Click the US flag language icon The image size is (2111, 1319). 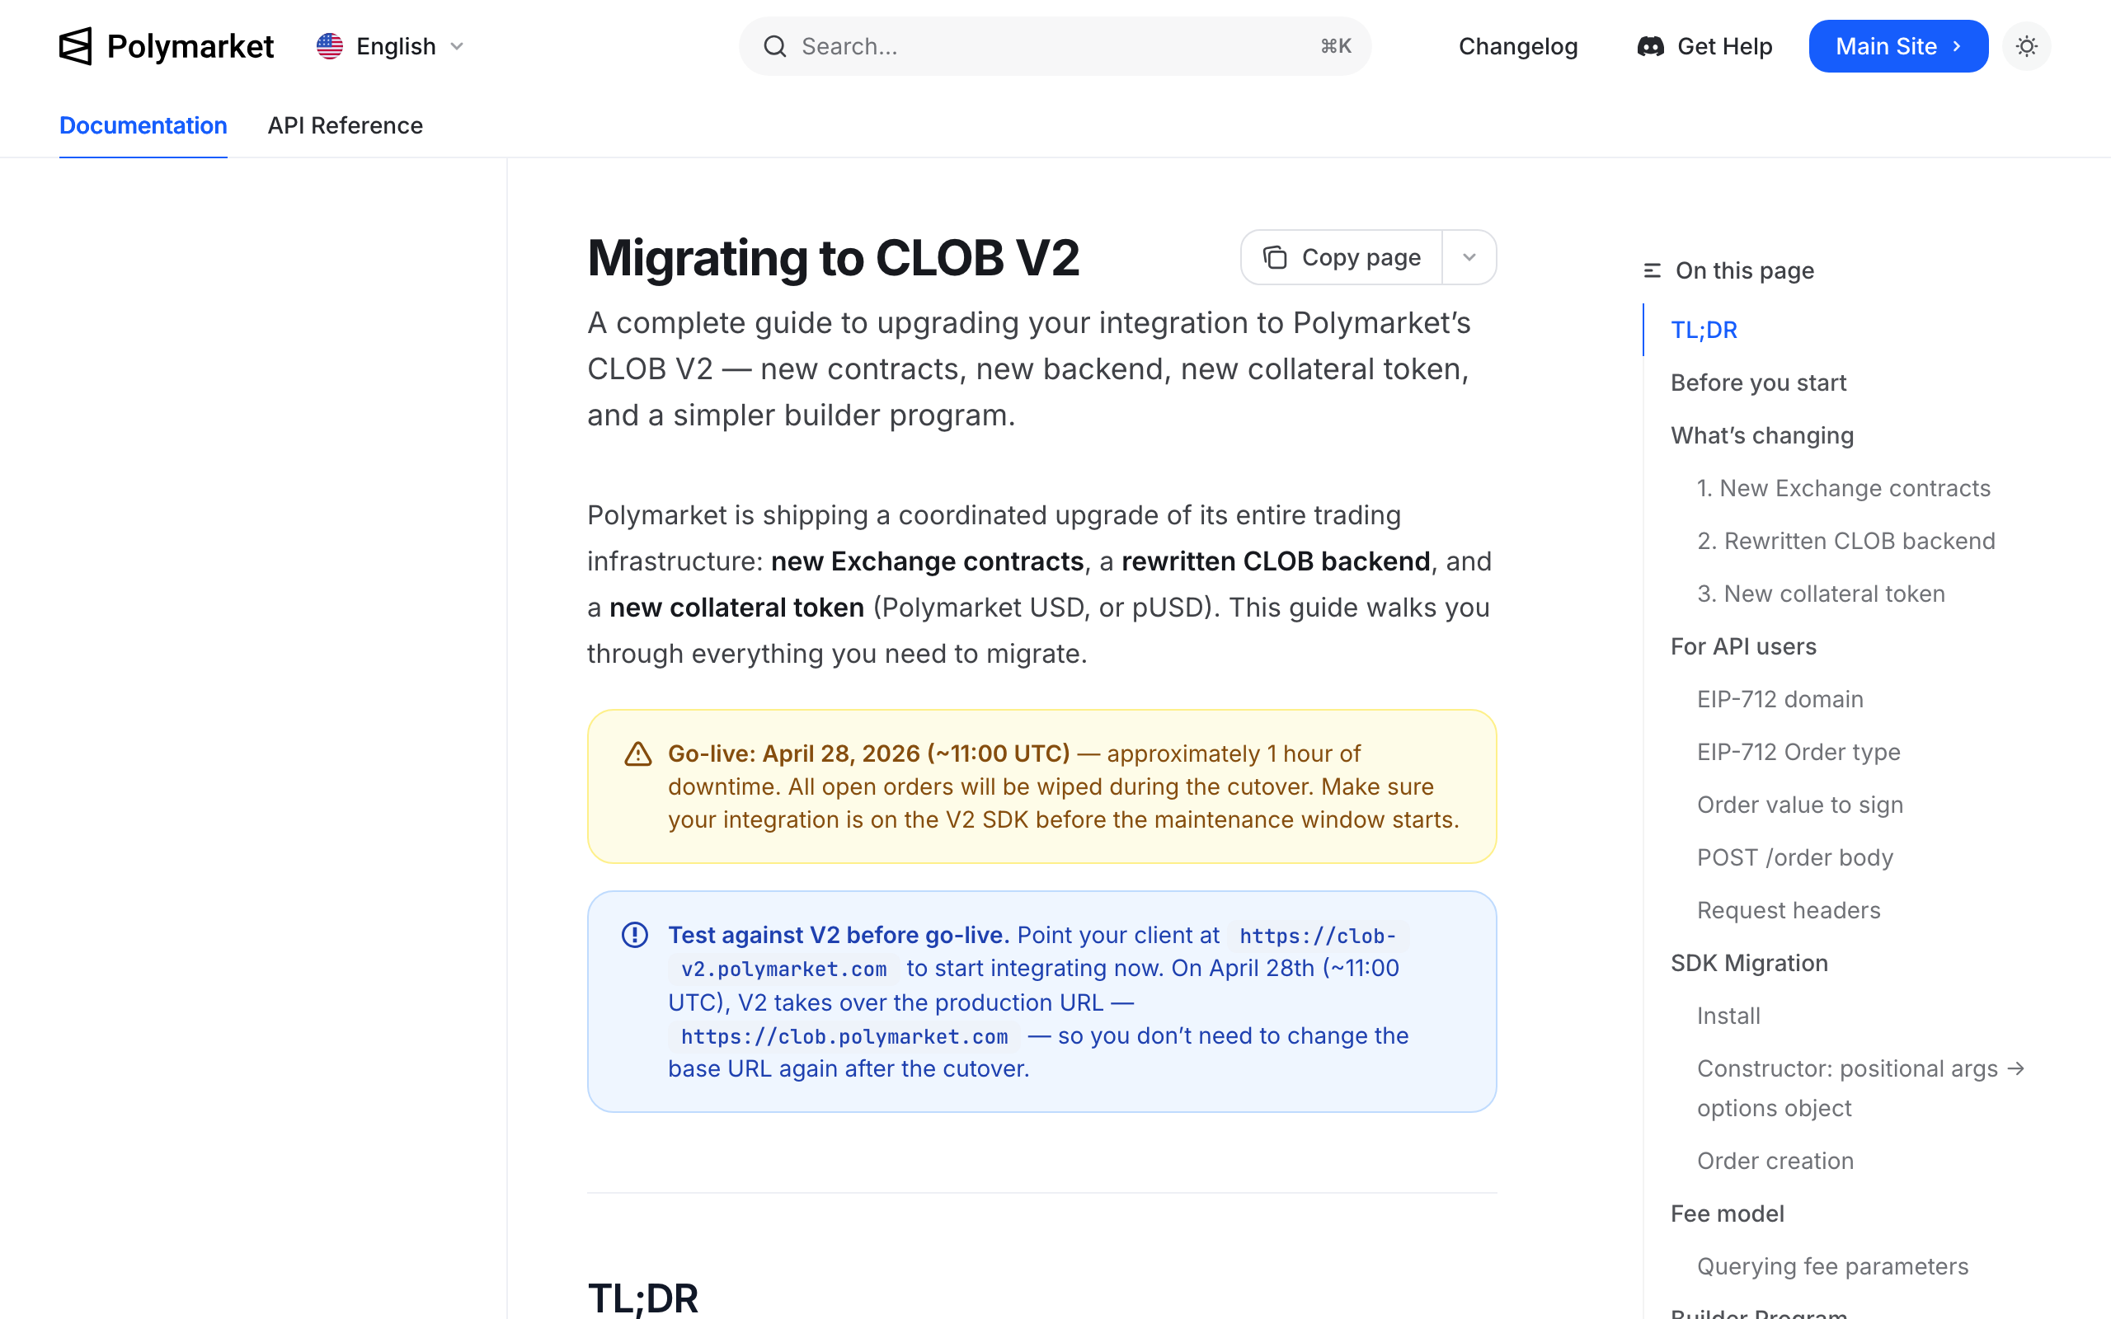coord(330,46)
